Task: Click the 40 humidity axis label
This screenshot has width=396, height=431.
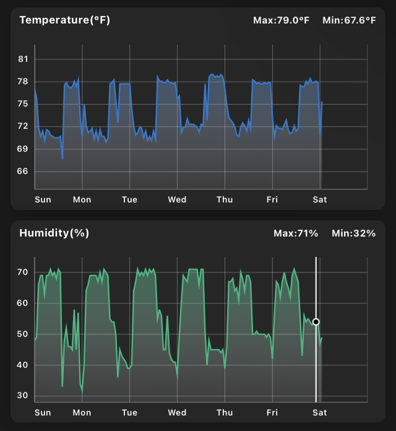Action: point(22,365)
